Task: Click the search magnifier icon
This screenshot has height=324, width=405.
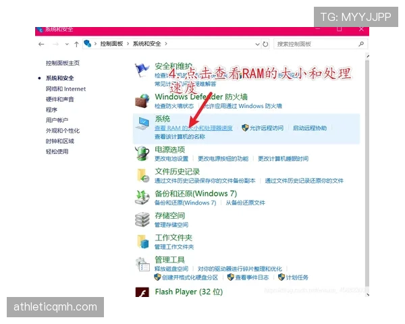Action: tap(361, 44)
